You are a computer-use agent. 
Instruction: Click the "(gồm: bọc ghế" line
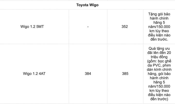point(158,61)
